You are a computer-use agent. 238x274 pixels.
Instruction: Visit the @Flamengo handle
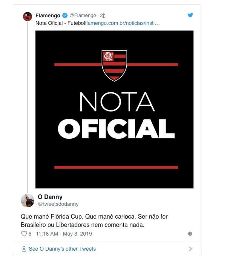83,15
